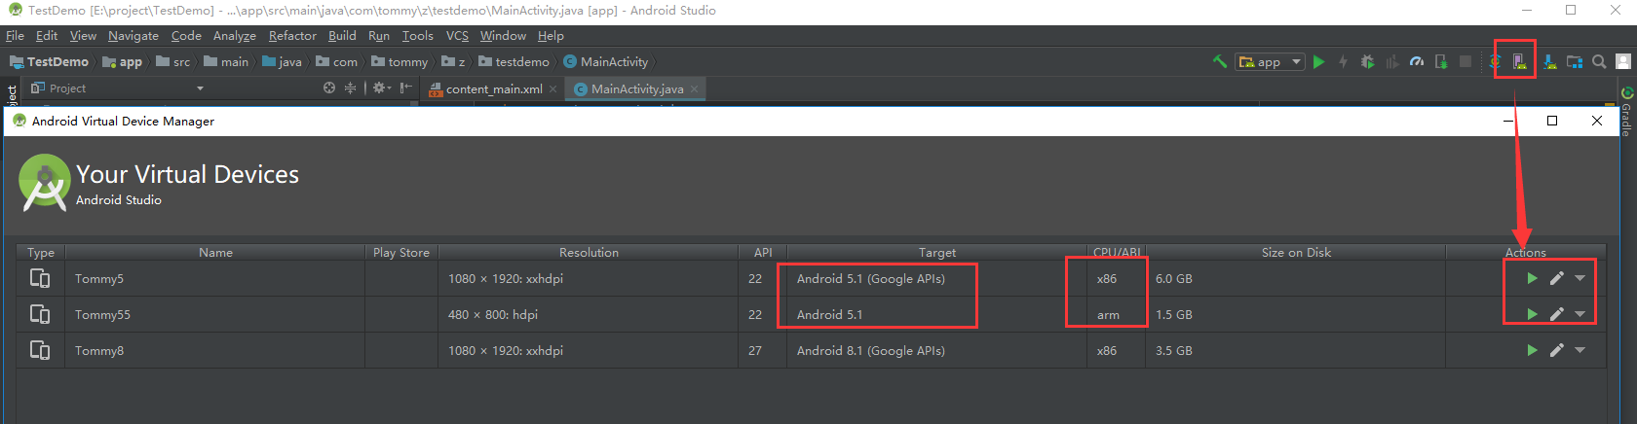Sort devices by Name column header
Screen dimensions: 1637x424
click(x=215, y=252)
